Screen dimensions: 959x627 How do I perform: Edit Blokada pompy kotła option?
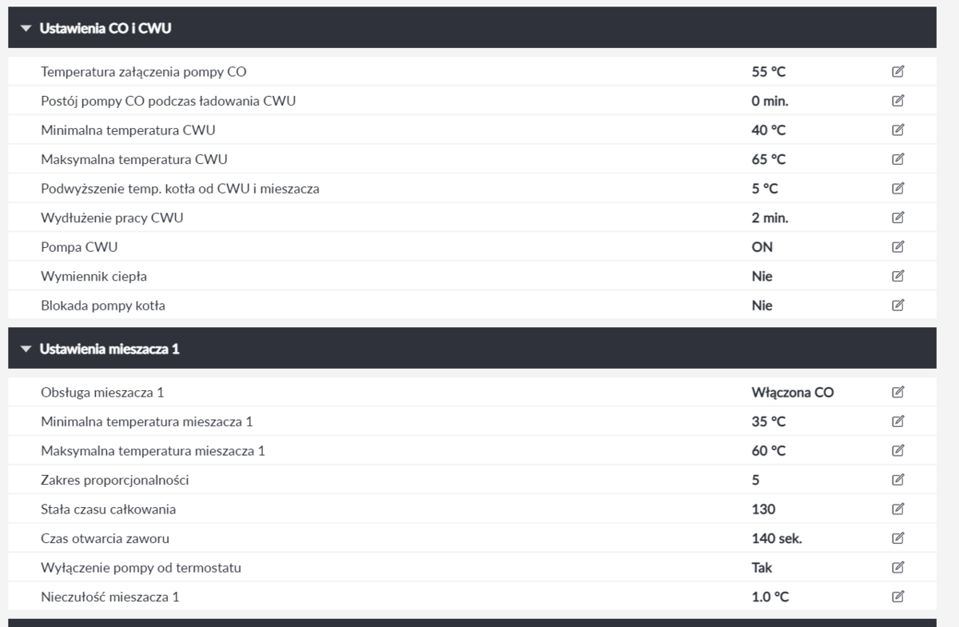click(x=897, y=306)
